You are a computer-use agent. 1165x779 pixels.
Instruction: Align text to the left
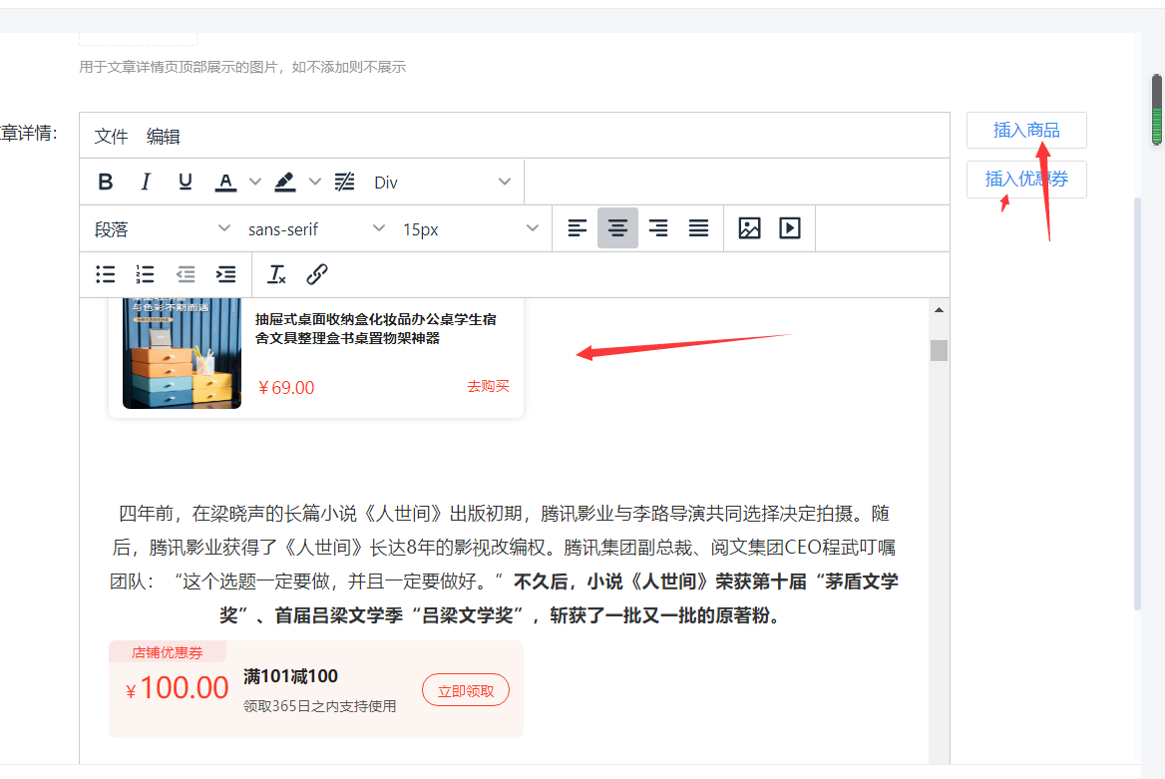(578, 228)
